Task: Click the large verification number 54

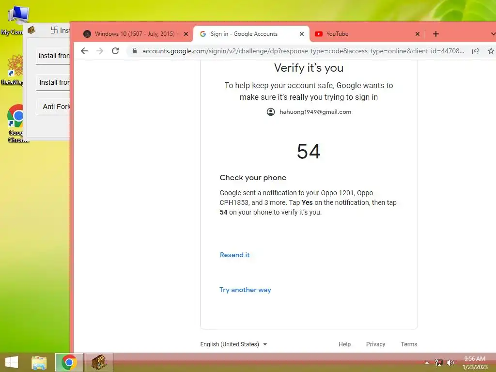Action: (x=309, y=151)
